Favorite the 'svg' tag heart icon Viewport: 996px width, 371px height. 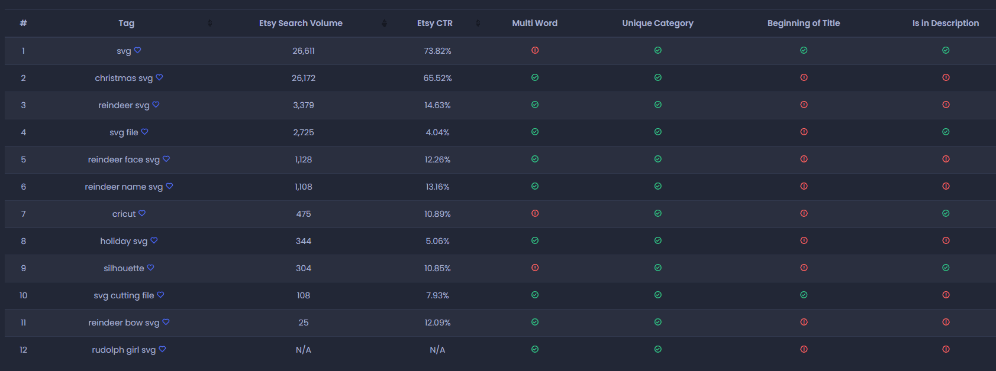[137, 50]
